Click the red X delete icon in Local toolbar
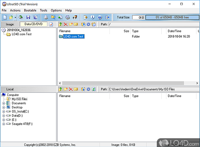200x147 pixels. (71, 89)
